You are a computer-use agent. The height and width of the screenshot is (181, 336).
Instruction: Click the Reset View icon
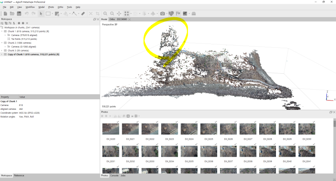click(x=119, y=13)
